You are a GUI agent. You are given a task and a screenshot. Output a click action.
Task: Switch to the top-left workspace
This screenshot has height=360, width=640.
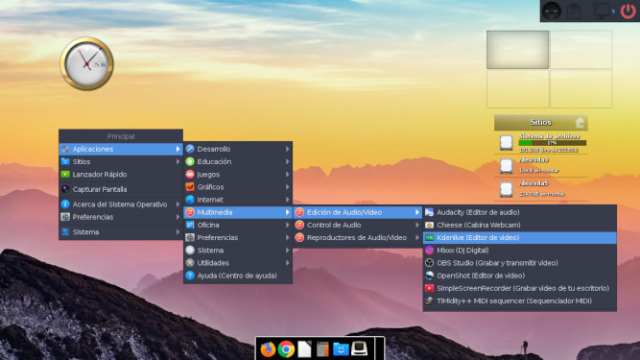pyautogui.click(x=517, y=50)
